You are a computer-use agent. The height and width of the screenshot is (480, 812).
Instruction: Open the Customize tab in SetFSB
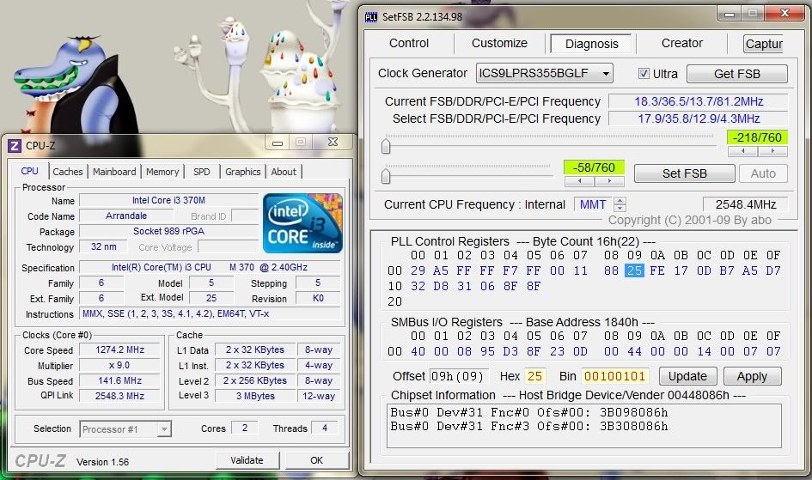pyautogui.click(x=499, y=44)
